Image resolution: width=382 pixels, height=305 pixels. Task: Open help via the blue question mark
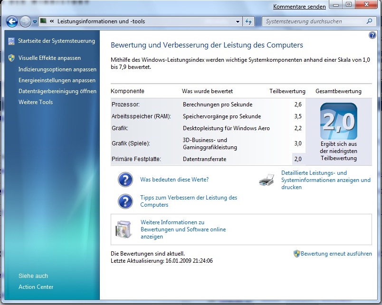coord(372,35)
